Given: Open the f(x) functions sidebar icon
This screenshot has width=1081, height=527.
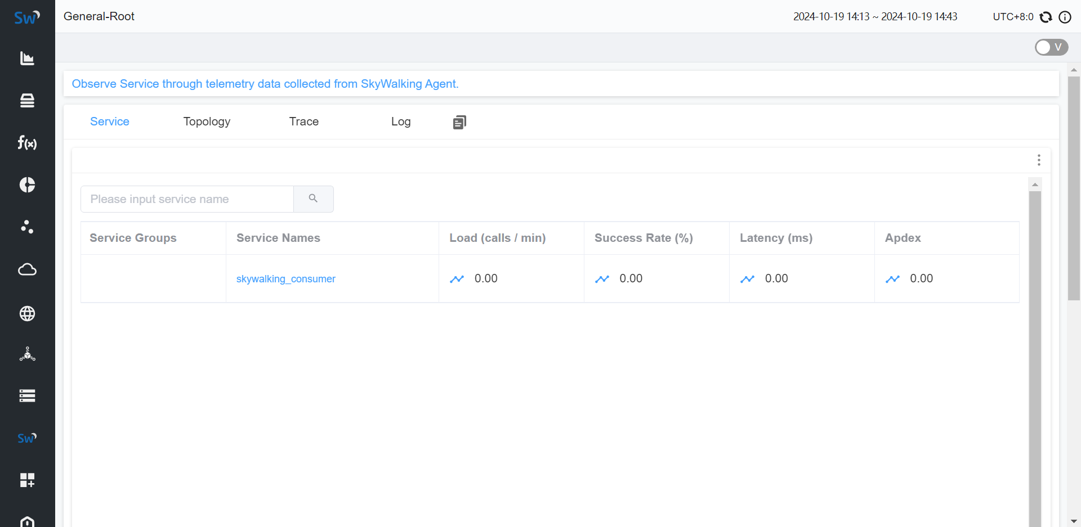Looking at the screenshot, I should coord(27,143).
